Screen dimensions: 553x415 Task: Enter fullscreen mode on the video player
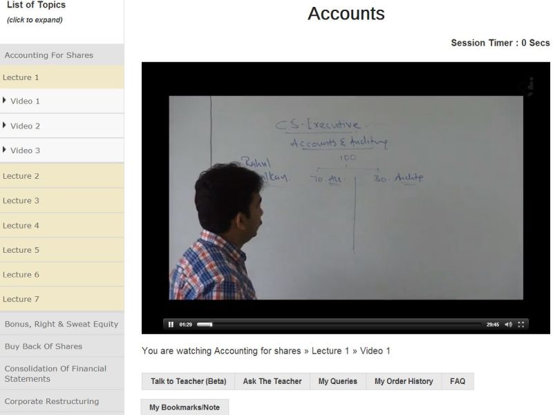tap(521, 325)
